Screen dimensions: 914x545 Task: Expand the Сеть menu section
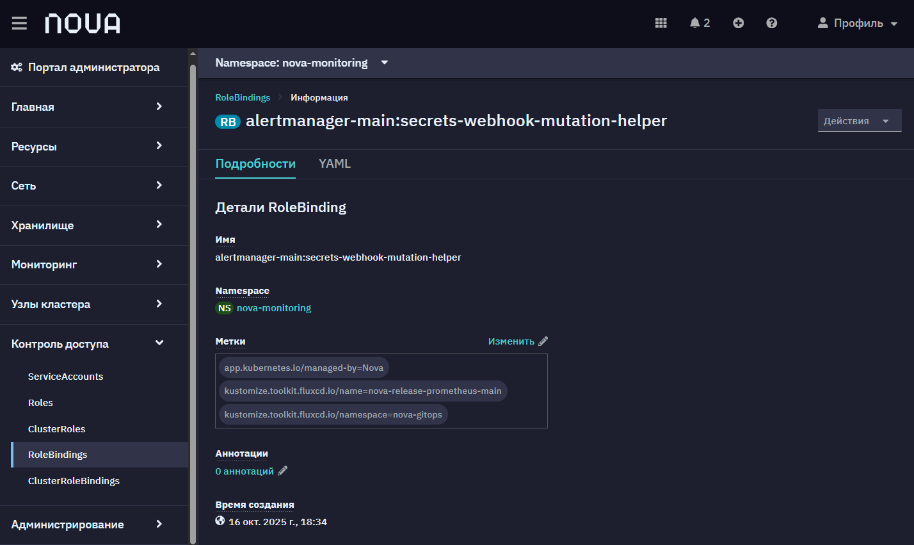(x=94, y=186)
